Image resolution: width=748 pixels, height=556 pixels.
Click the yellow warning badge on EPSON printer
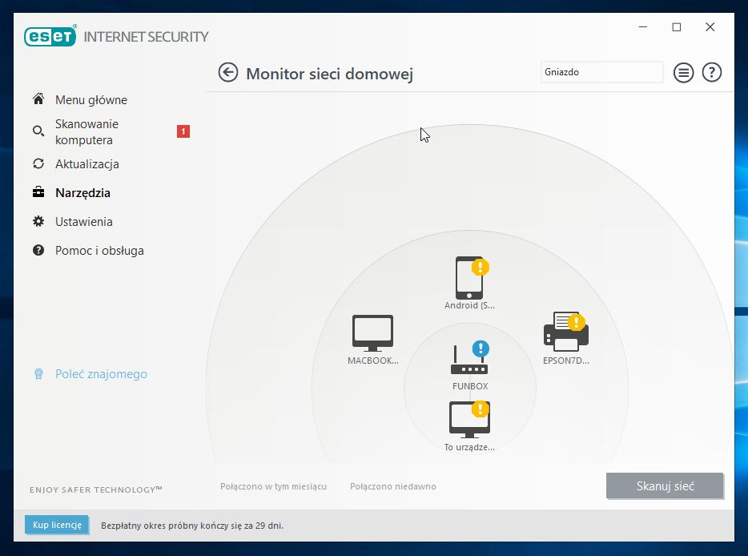coord(577,322)
